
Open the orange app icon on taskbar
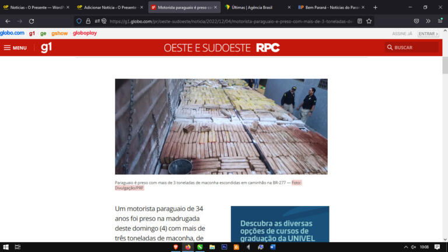[236, 247]
